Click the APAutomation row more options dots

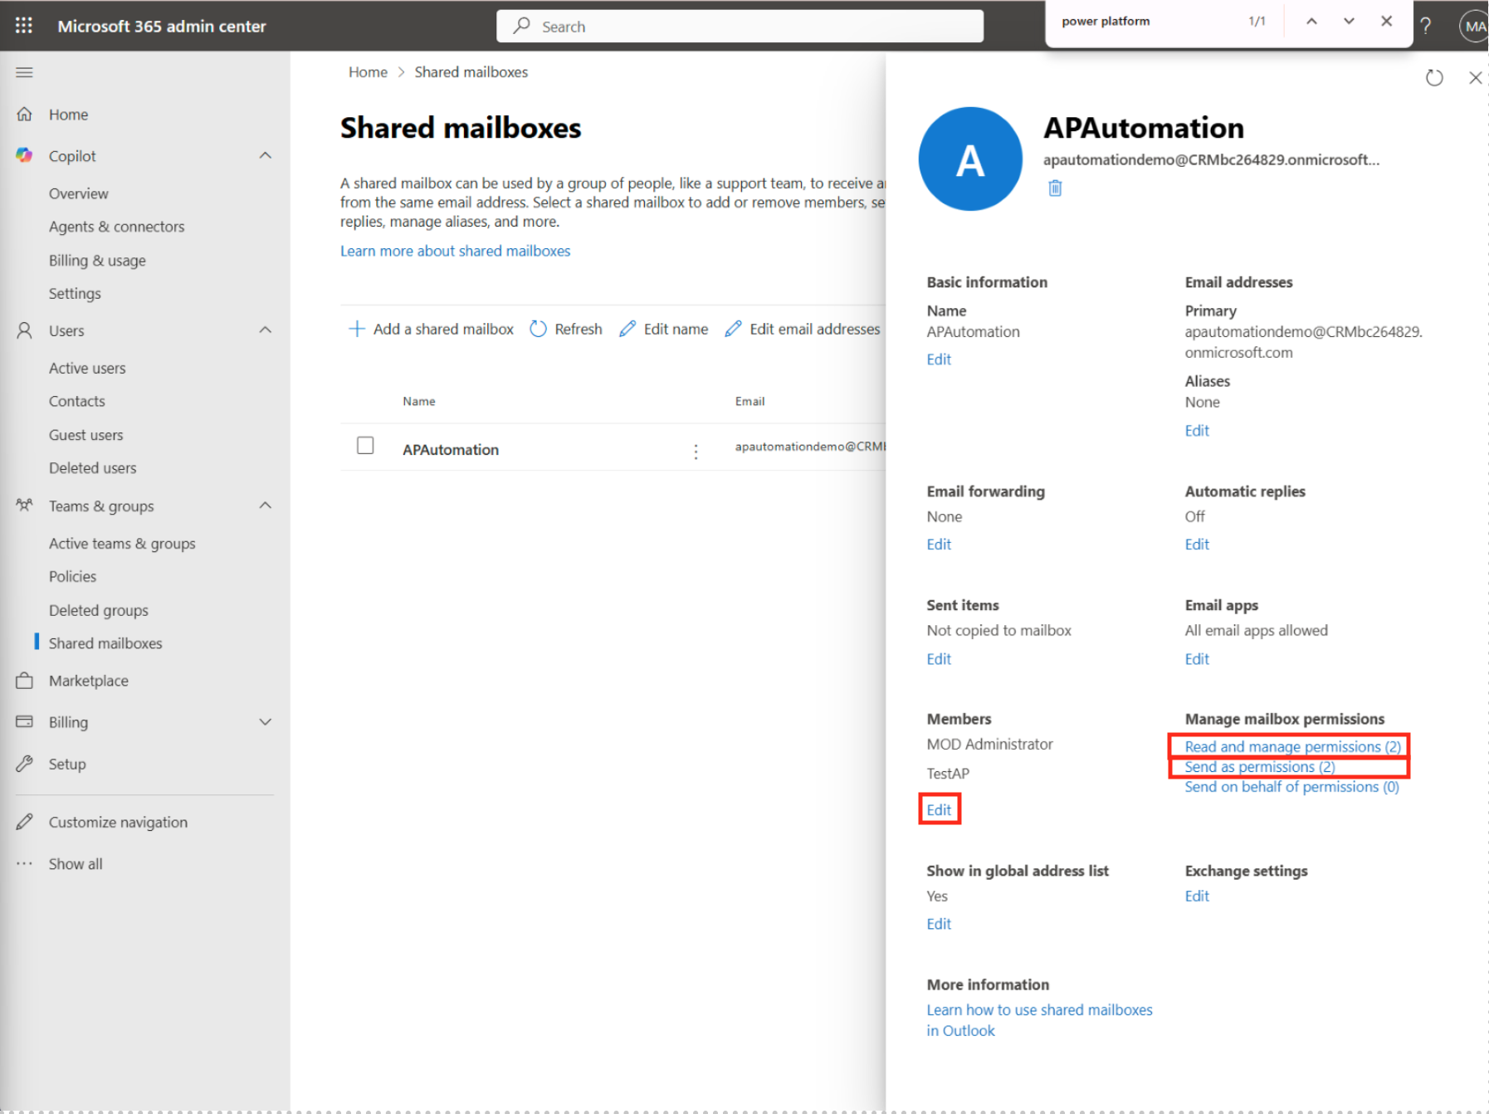click(696, 451)
